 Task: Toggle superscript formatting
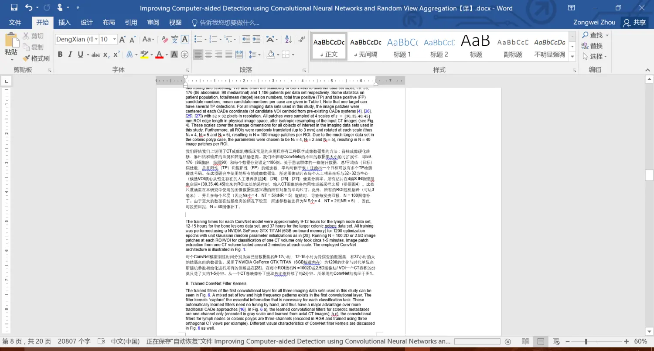tap(116, 55)
